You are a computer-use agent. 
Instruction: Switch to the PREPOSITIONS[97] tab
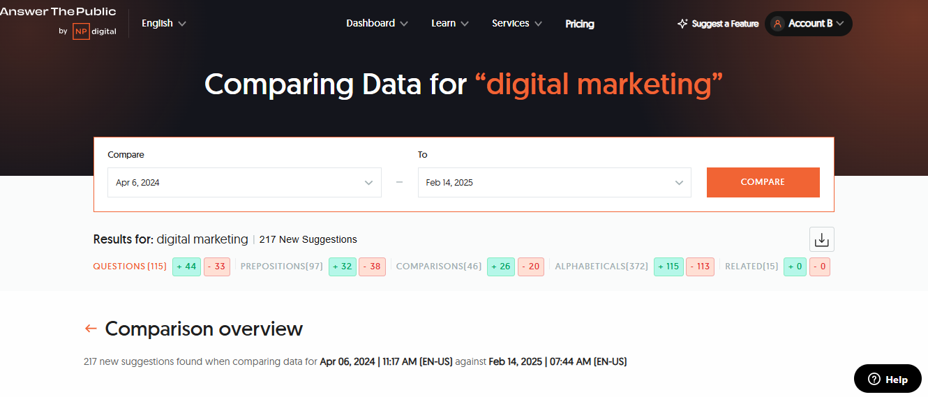tap(281, 267)
